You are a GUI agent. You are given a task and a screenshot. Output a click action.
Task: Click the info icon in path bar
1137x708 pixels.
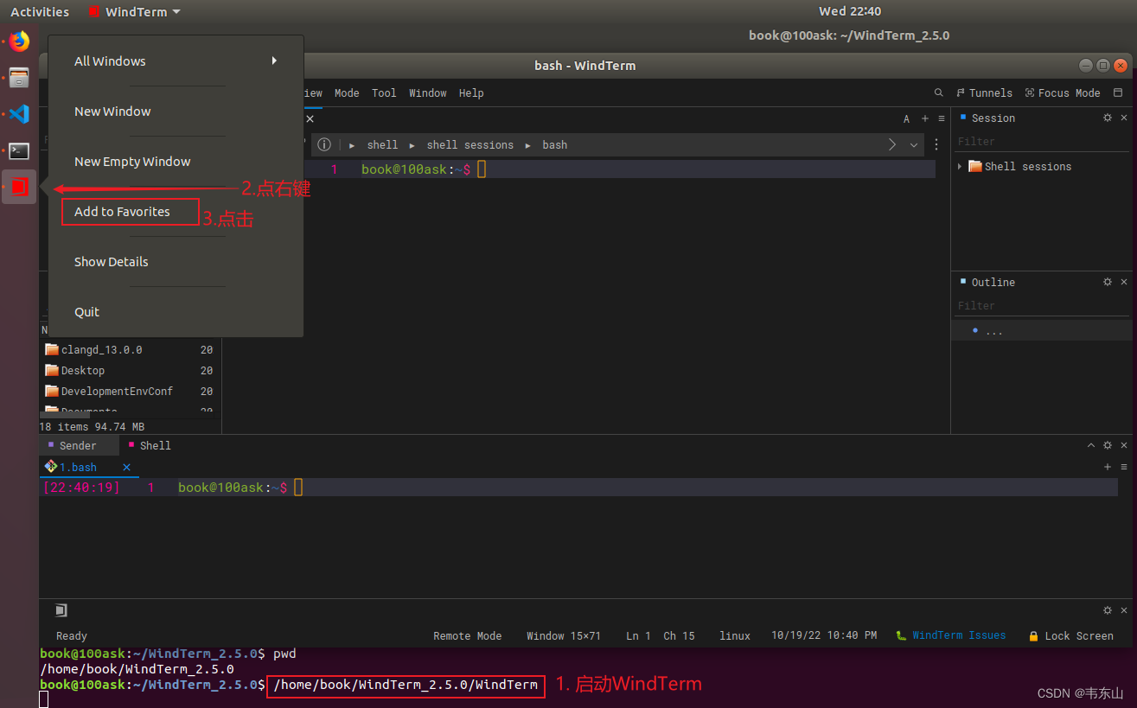pos(324,144)
